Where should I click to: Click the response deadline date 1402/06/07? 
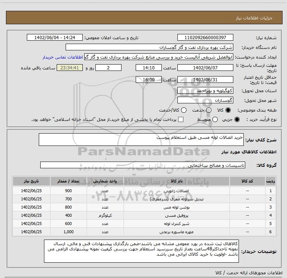[205, 68]
